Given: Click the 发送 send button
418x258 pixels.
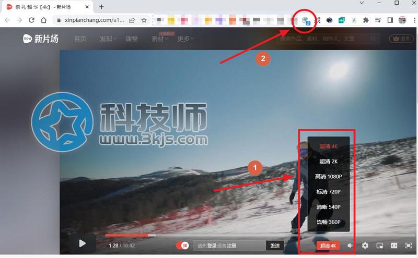Looking at the screenshot, I should [x=275, y=245].
